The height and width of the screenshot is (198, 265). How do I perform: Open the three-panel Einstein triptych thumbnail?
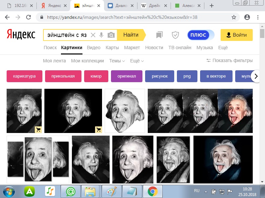pyautogui.click(x=38, y=159)
